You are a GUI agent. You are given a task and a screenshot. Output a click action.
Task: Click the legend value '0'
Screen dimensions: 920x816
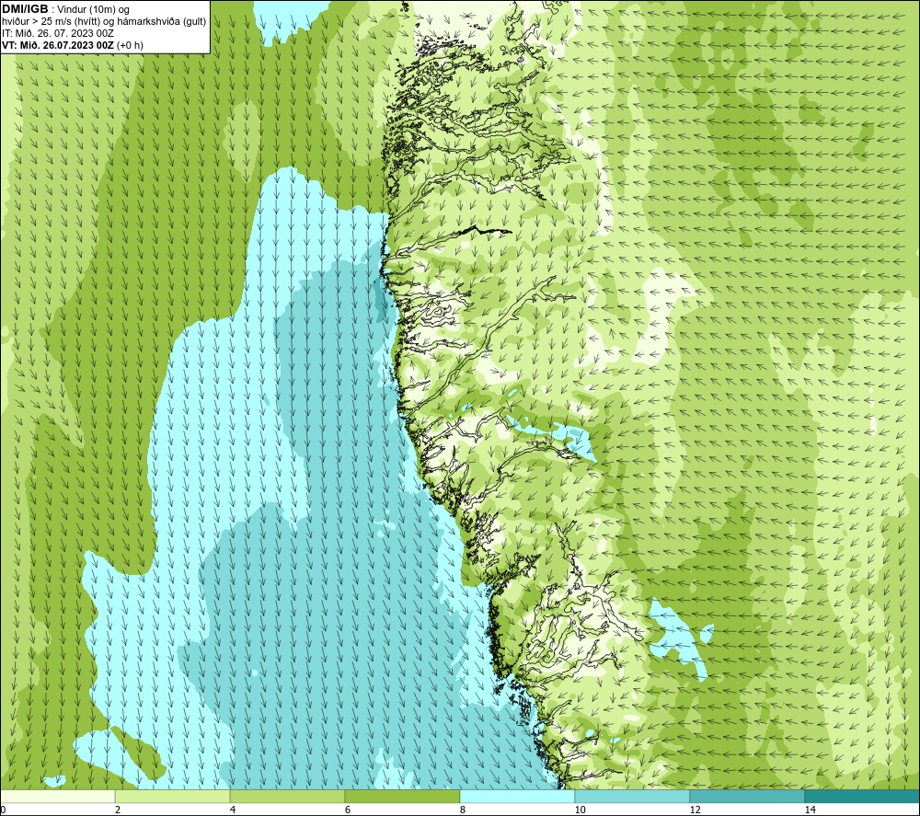[3, 810]
